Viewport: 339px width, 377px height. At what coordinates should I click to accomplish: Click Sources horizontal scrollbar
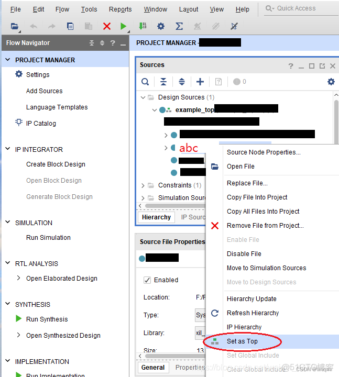[x=175, y=206]
